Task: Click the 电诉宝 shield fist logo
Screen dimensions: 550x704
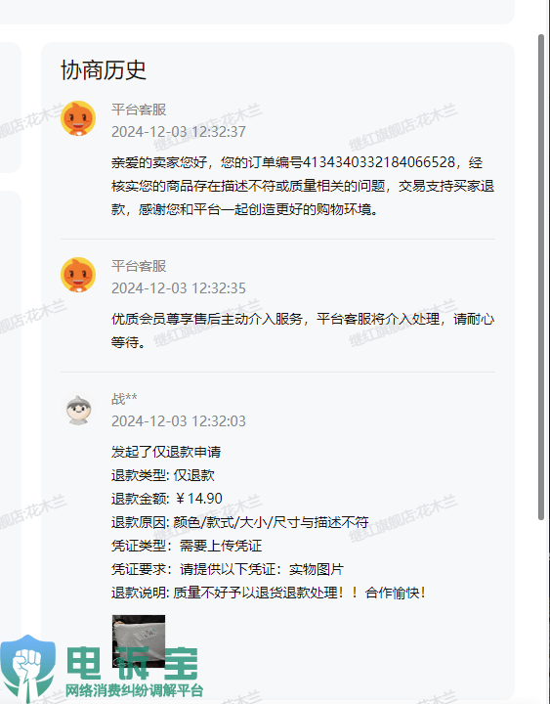Action: click(27, 668)
